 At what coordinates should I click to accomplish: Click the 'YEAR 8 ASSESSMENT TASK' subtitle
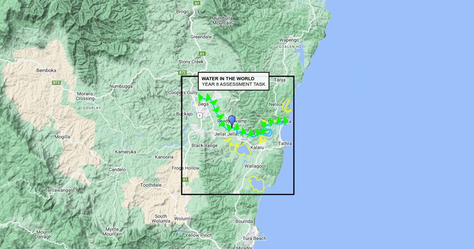pyautogui.click(x=233, y=84)
